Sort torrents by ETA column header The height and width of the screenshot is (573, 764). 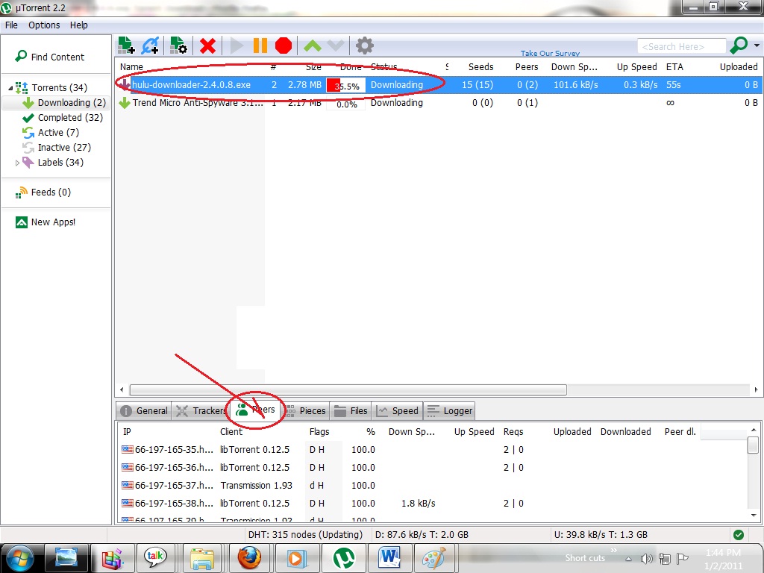tap(674, 66)
